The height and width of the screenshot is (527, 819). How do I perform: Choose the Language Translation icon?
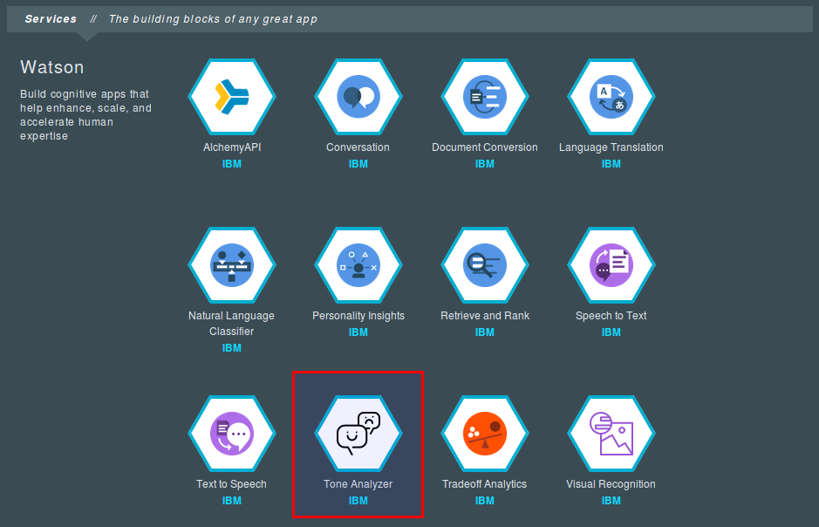pos(611,96)
